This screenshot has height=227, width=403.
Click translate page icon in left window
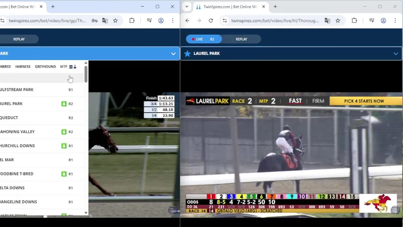pyautogui.click(x=105, y=20)
